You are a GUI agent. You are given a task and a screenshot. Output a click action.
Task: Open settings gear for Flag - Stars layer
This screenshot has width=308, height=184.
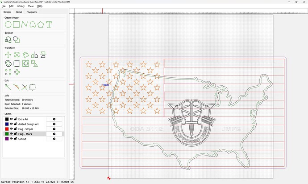[x=54, y=134]
